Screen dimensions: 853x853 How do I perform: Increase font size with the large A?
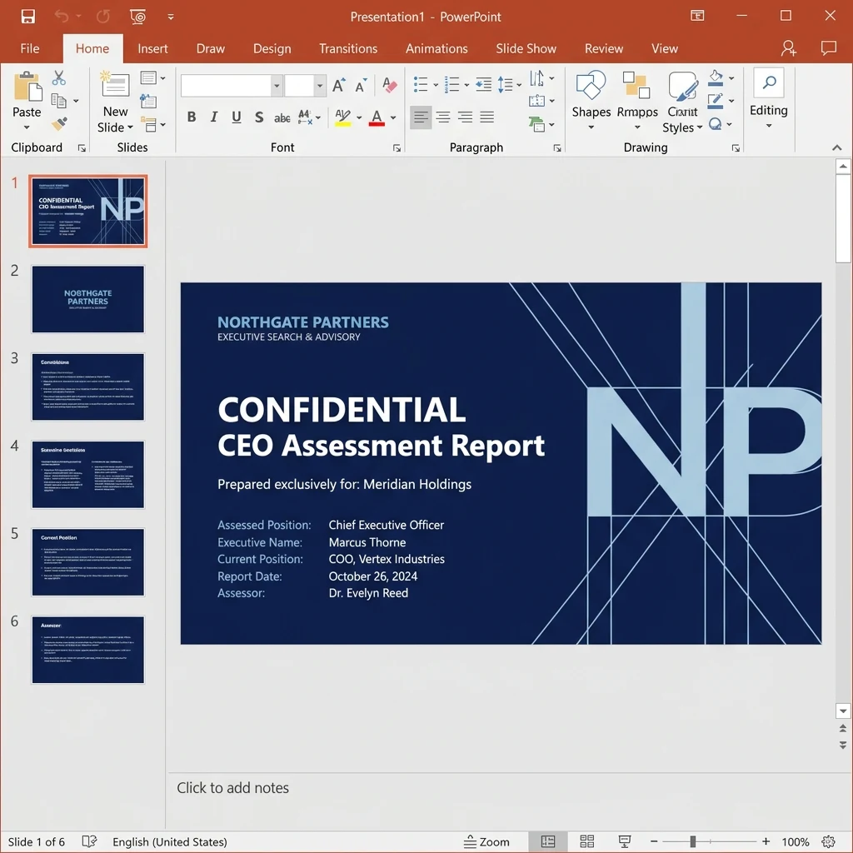338,85
